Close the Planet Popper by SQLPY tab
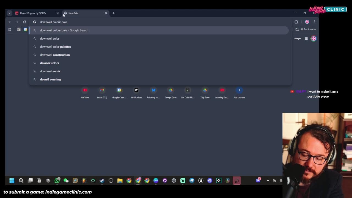 [57, 13]
